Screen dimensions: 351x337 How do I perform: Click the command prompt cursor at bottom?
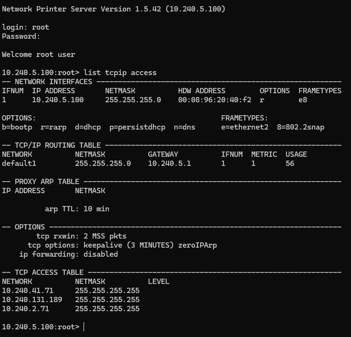coord(84,326)
